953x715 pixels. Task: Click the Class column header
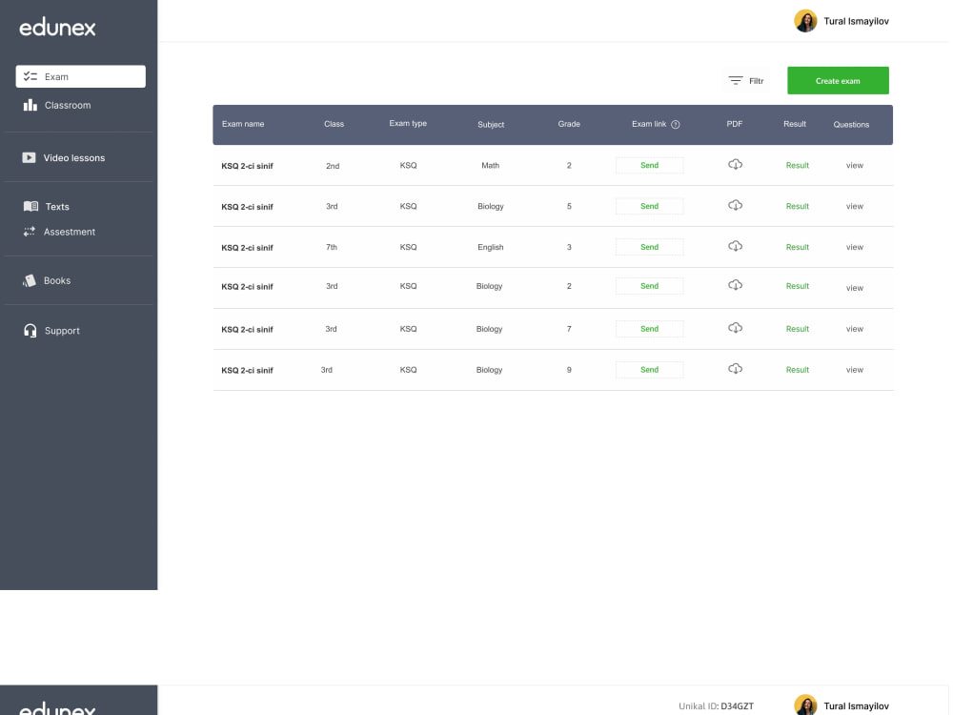pos(334,124)
